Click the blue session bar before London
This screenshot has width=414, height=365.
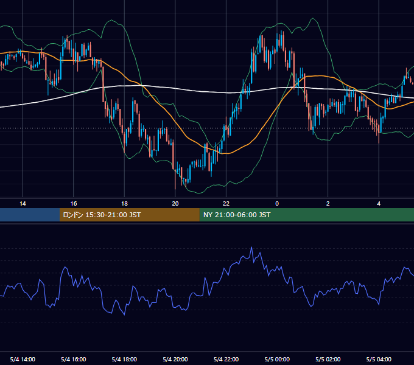click(x=30, y=215)
